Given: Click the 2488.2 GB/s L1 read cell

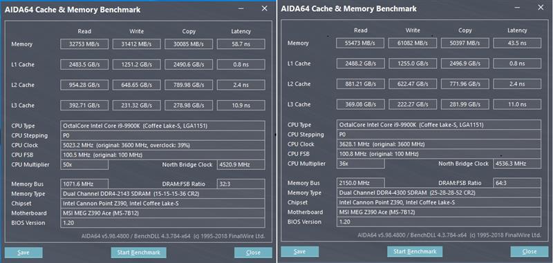Looking at the screenshot, I should [360, 64].
